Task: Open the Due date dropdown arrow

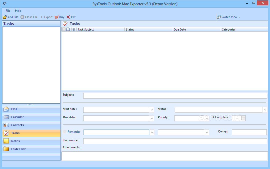Action: click(x=152, y=118)
